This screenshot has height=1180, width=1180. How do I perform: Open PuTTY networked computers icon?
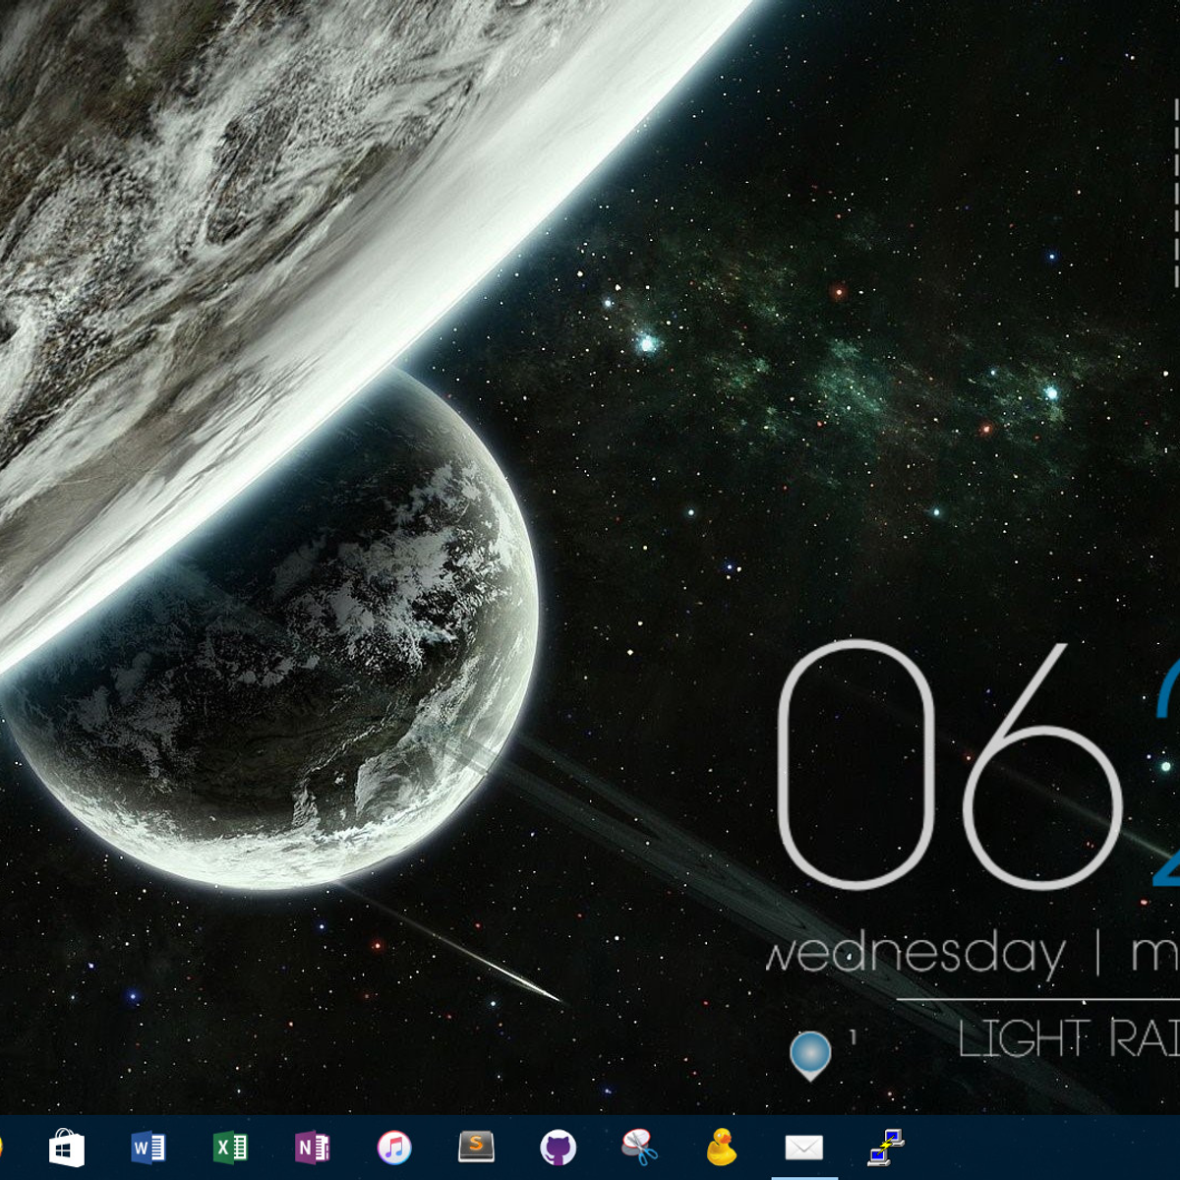tap(886, 1148)
